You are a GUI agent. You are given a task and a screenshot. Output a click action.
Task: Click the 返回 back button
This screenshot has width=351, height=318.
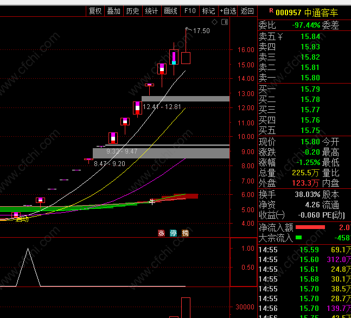pyautogui.click(x=247, y=11)
